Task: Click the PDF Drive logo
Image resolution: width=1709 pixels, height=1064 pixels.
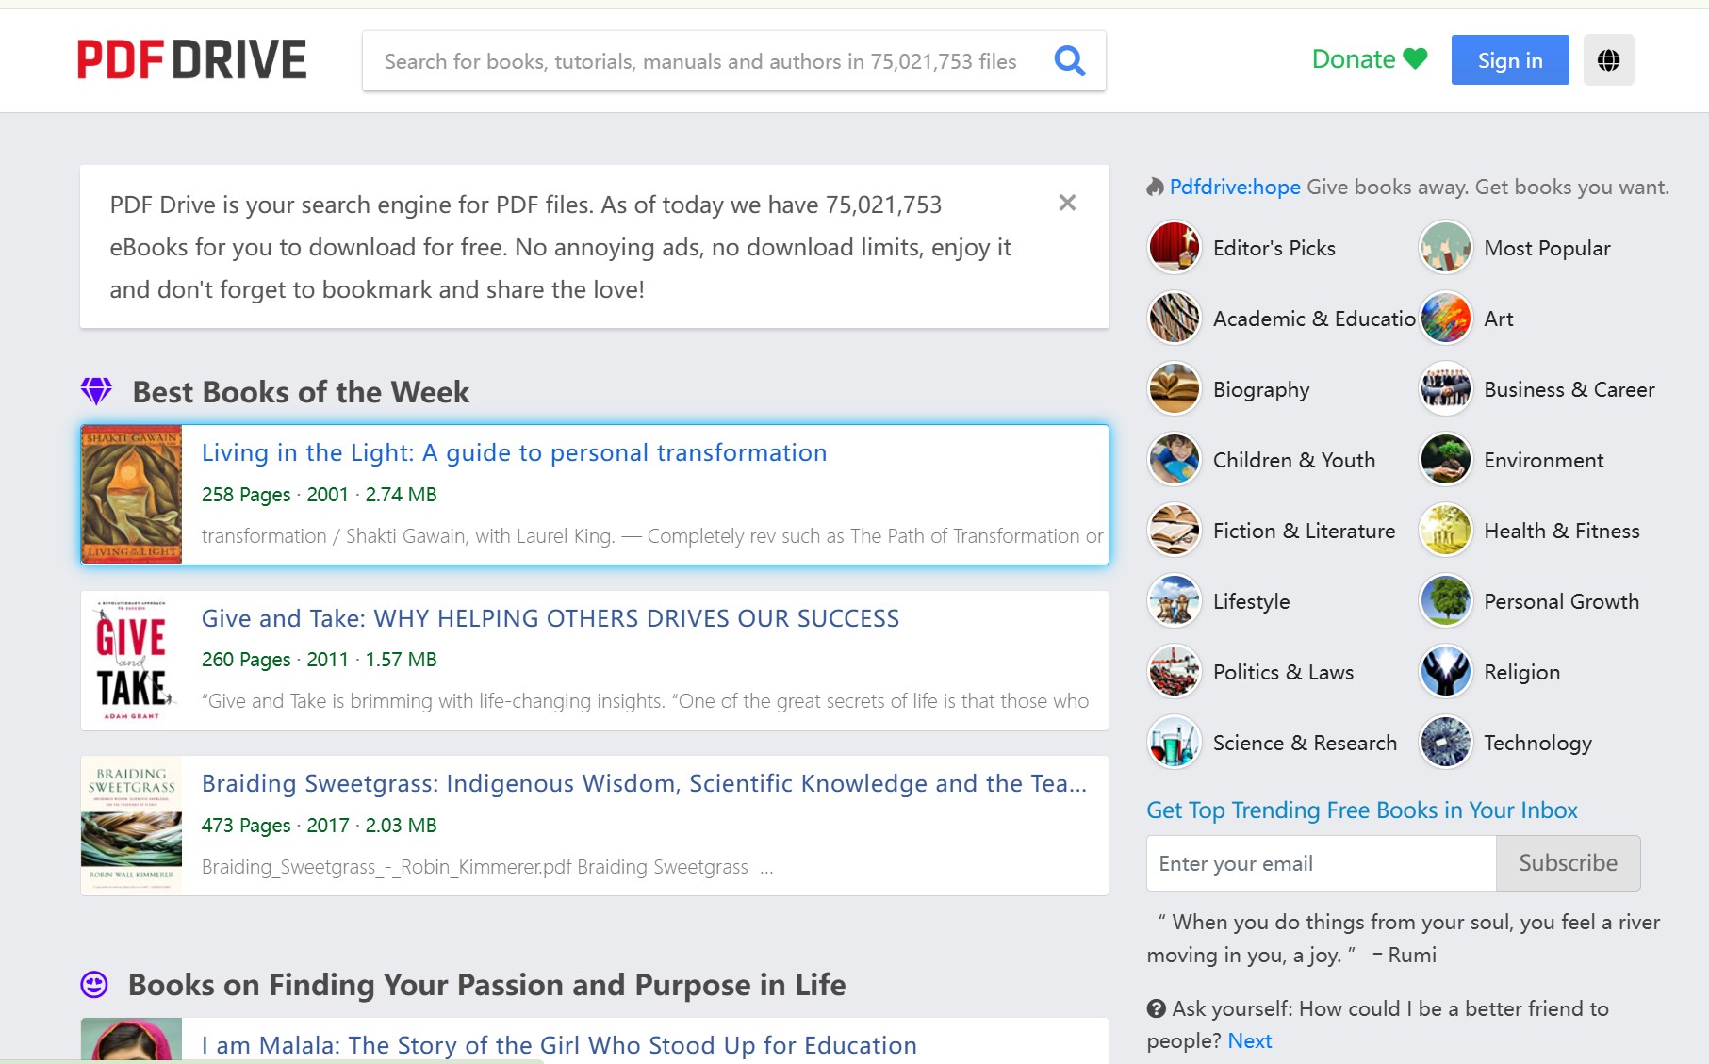Action: [x=191, y=59]
